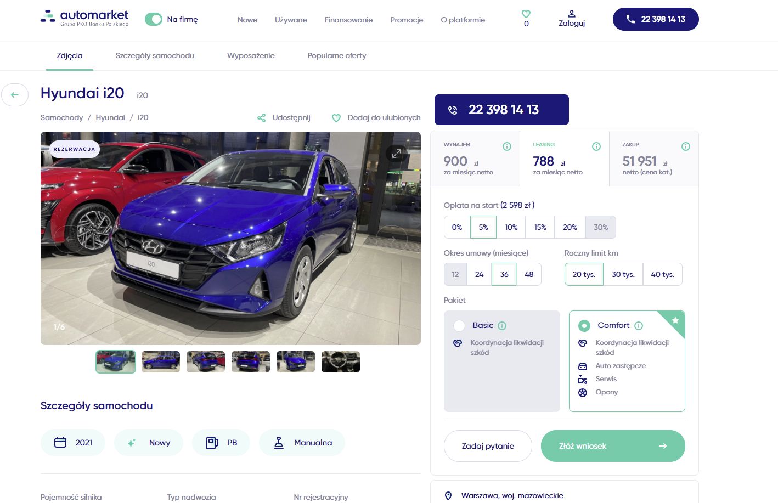Select the Comfort package radio button

[584, 326]
